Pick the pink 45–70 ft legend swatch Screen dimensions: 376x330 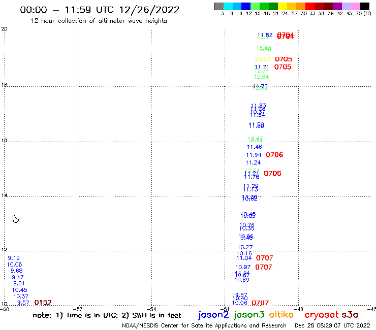click(x=355, y=6)
